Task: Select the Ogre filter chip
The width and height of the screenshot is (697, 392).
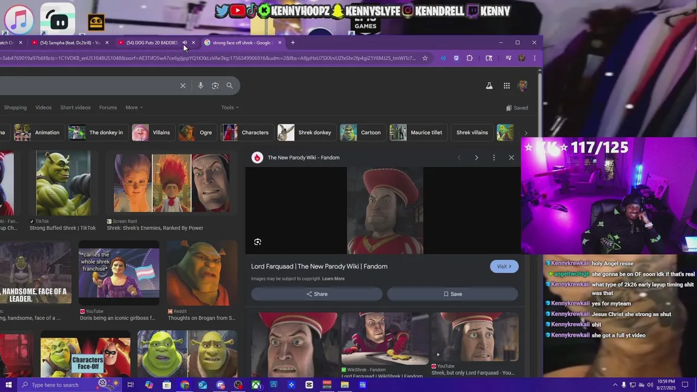Action: point(197,132)
